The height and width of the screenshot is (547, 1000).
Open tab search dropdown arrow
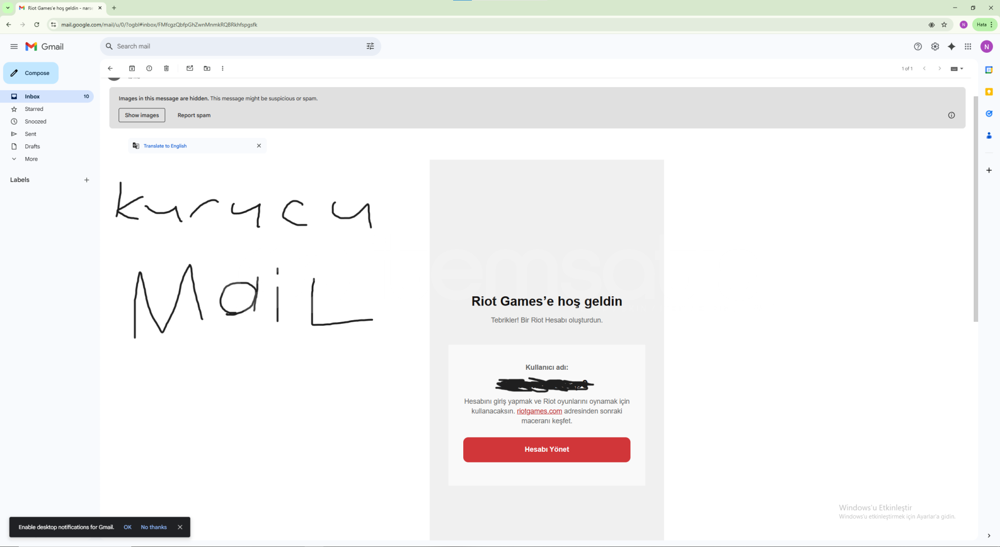click(8, 8)
